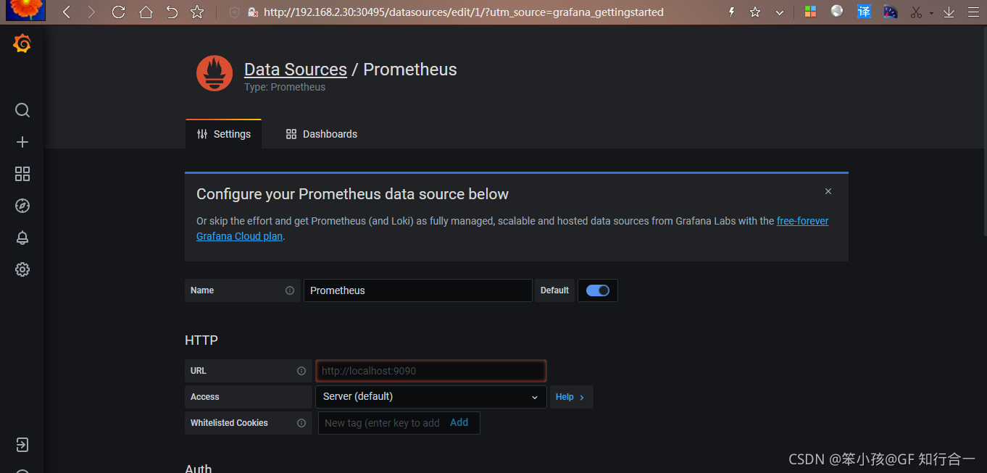Click the info icon beside Whitelisted Cookies
The height and width of the screenshot is (473, 987).
point(301,423)
